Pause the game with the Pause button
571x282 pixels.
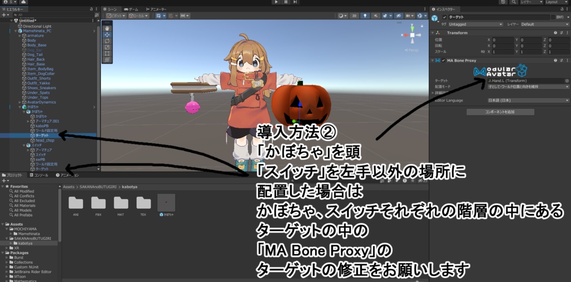[286, 2]
